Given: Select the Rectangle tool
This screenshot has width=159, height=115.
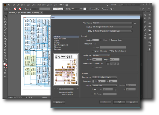Looking at the screenshot, I should coord(5,27).
